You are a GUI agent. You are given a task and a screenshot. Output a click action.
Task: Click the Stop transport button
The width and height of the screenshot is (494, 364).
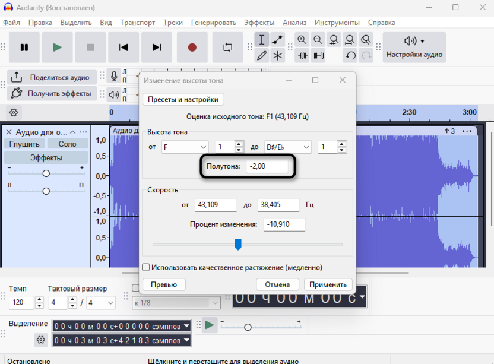click(90, 48)
